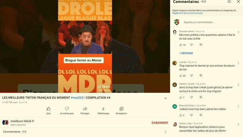Open meilleurs tiktok fr channel name
The width and height of the screenshot is (243, 137).
click(x=22, y=121)
